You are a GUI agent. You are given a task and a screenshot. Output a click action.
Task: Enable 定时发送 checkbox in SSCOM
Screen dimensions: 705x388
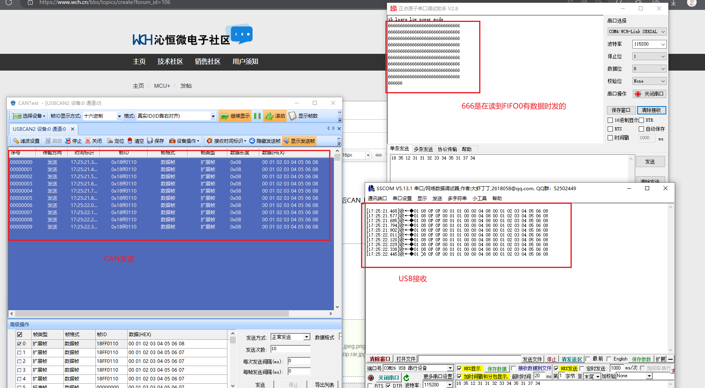pos(582,368)
